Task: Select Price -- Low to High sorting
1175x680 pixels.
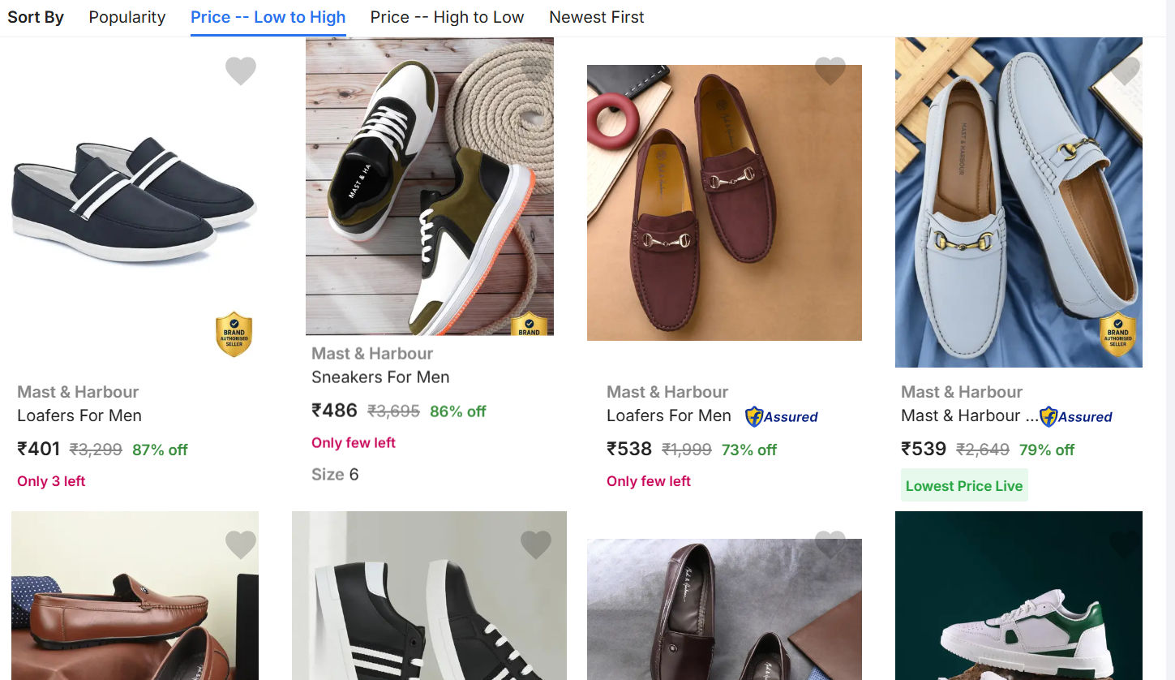Action: 268,17
